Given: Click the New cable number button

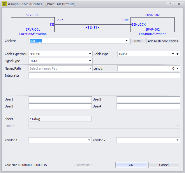Looking at the screenshot, I should pyautogui.click(x=138, y=41).
